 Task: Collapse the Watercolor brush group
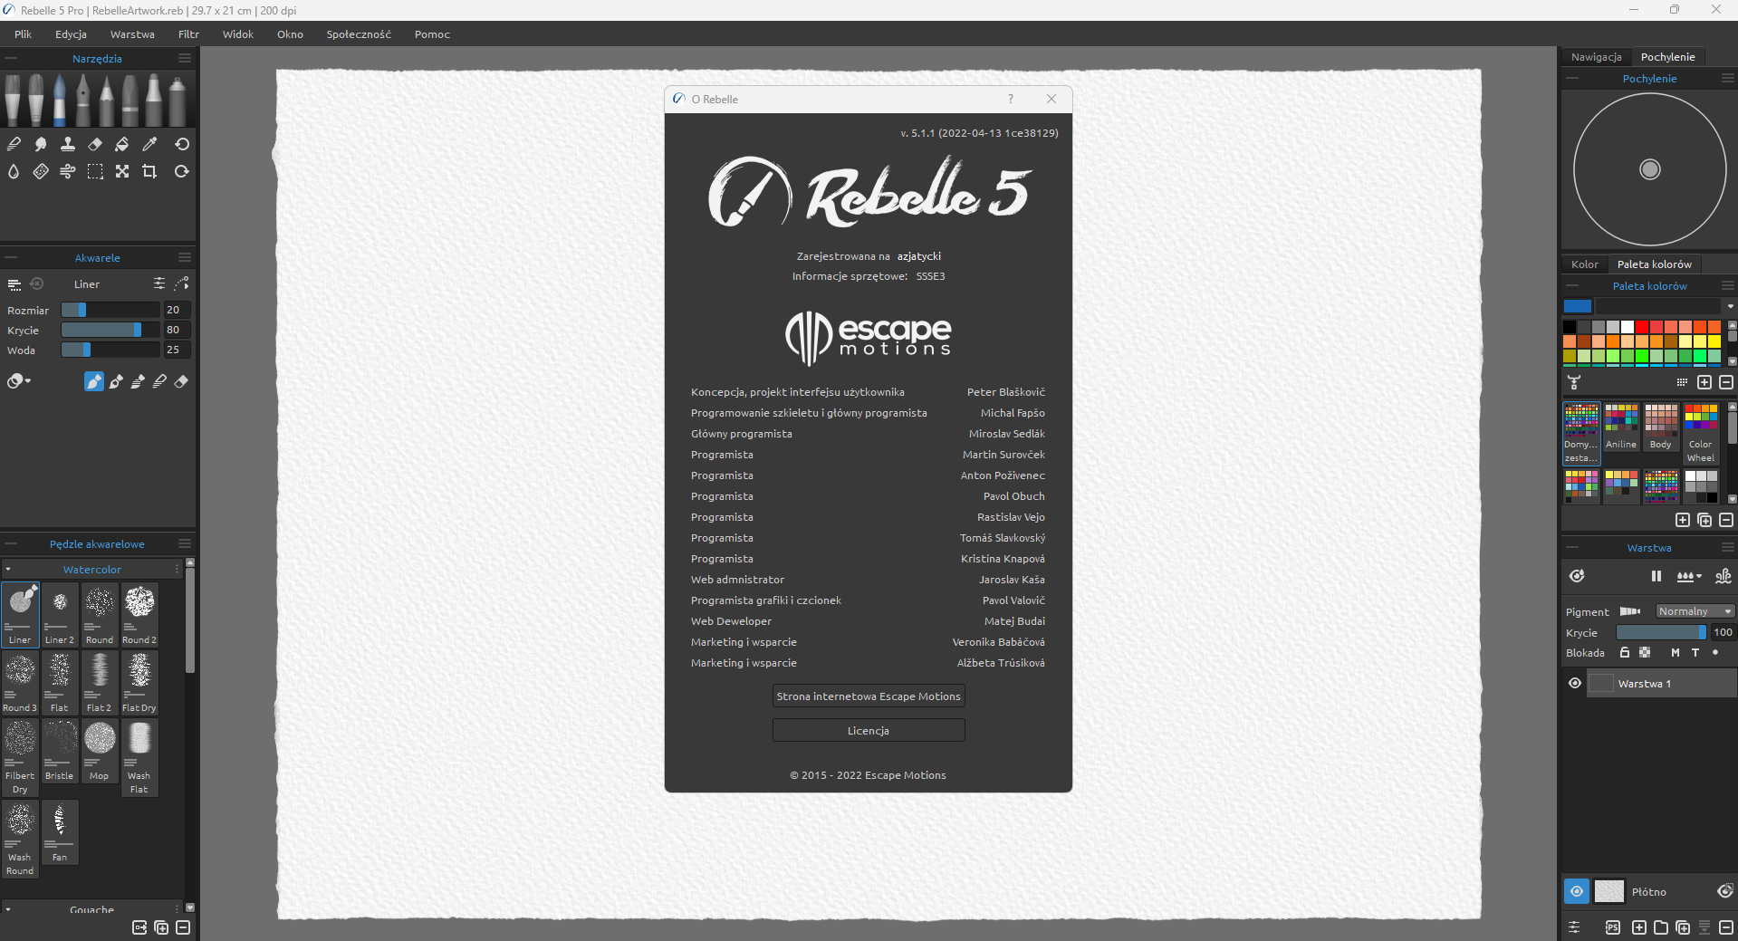8,570
